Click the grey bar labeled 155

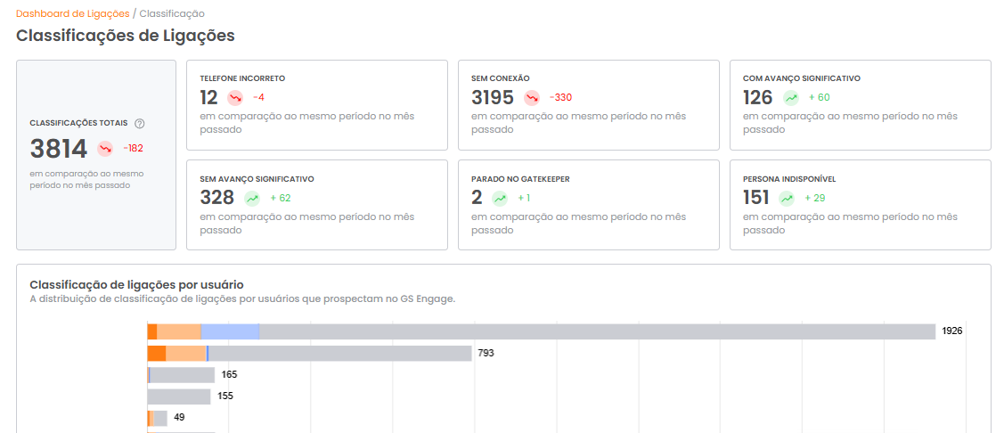179,396
